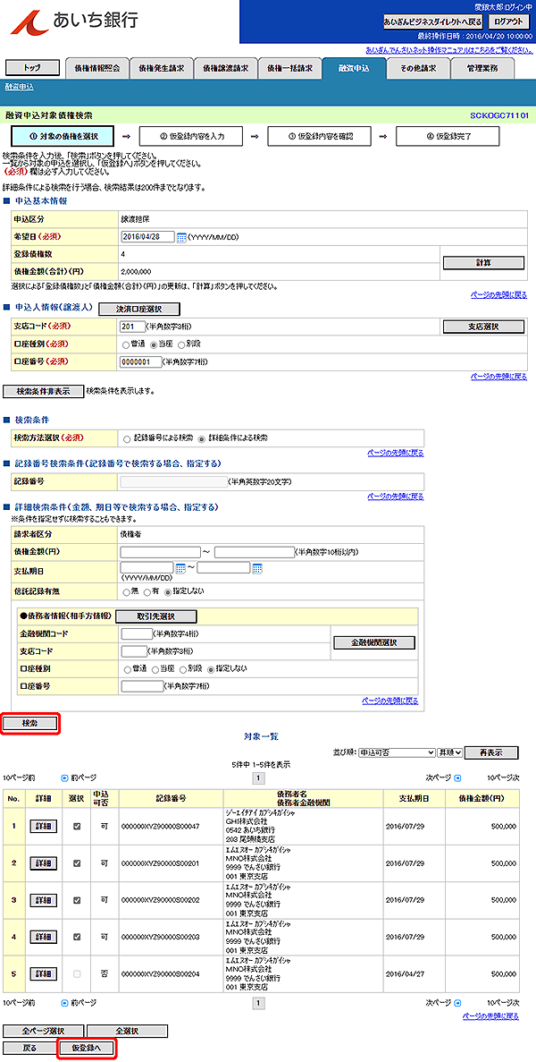536x1062 pixels.
Task: Select 当座 for applicant 口座種別
Action: [x=154, y=344]
